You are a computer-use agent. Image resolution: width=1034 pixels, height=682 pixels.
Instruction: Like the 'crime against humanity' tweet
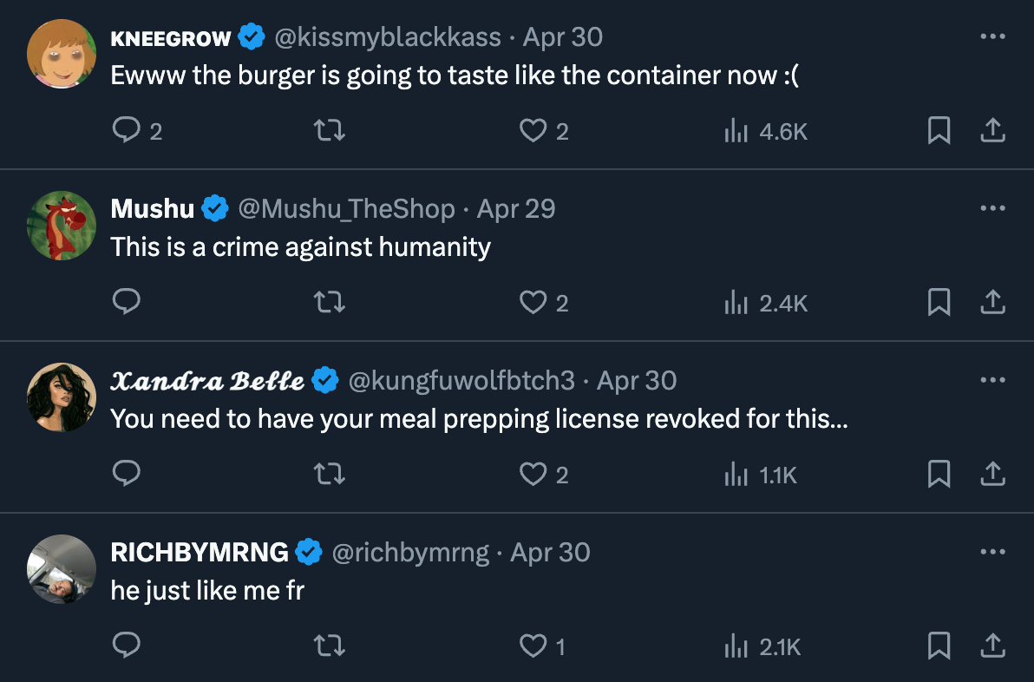[532, 303]
